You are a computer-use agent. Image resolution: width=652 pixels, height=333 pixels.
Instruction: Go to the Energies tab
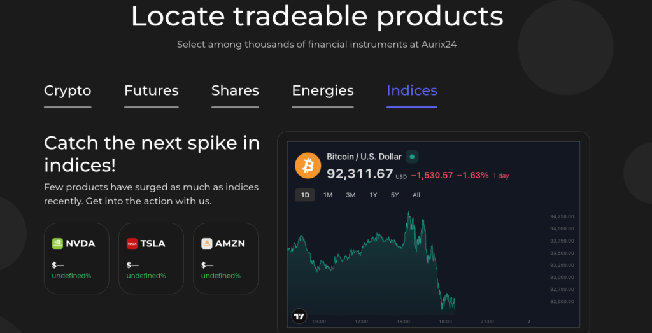pos(322,90)
